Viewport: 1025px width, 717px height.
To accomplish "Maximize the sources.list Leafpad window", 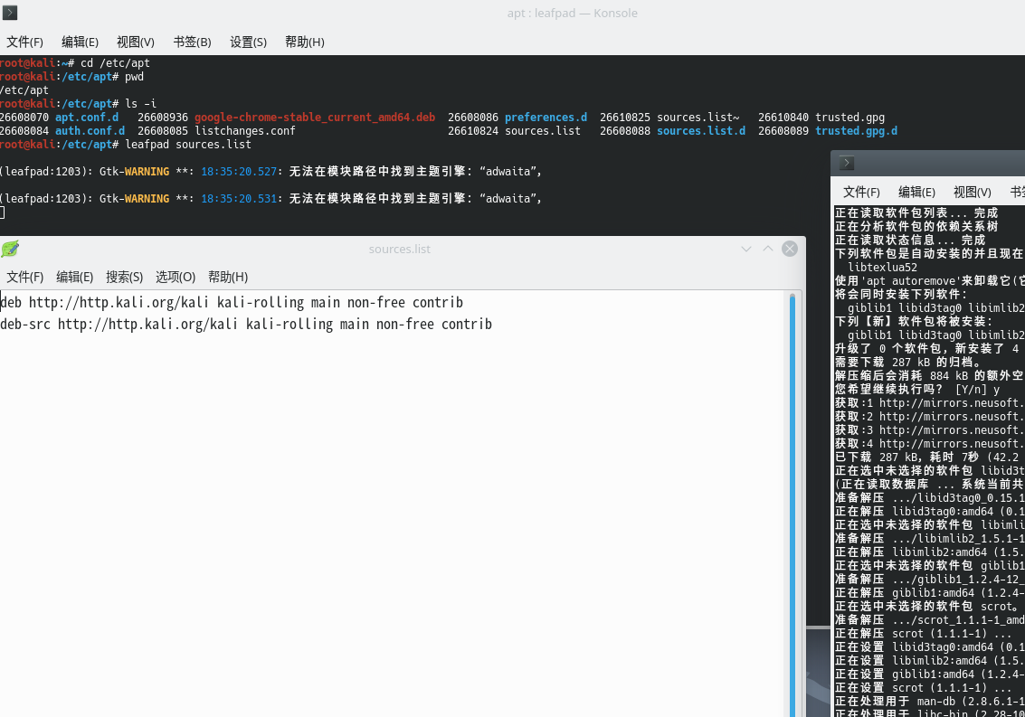I will 768,249.
